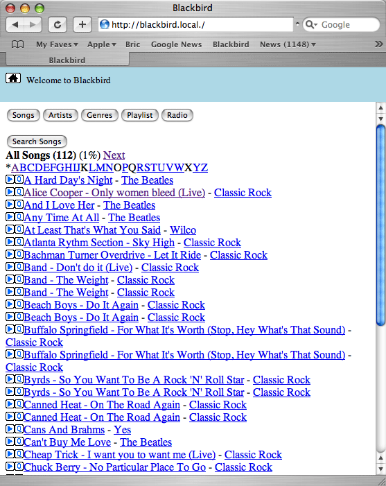The height and width of the screenshot is (486, 386).
Task: Click the Blackbird home icon
Action: click(13, 78)
